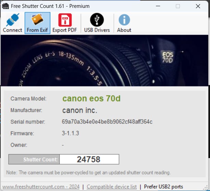
Task: Click the Free Shutter Count 1.61 - Premium title
Action: tap(50, 6)
